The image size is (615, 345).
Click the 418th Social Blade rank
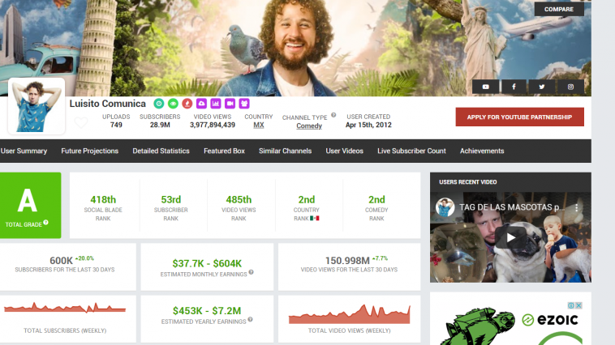click(x=103, y=200)
